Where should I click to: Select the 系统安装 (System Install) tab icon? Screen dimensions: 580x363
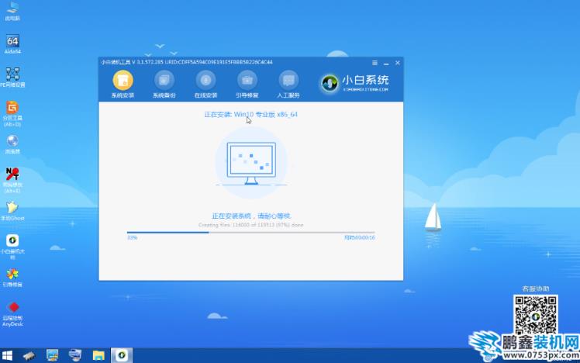(123, 81)
